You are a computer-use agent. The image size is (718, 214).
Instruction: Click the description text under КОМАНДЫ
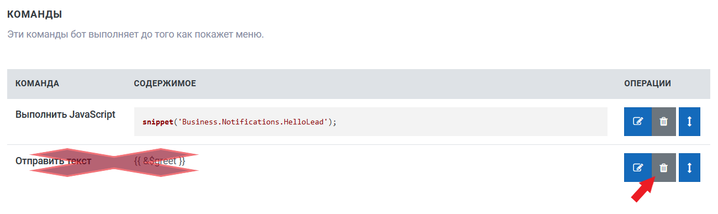point(136,34)
